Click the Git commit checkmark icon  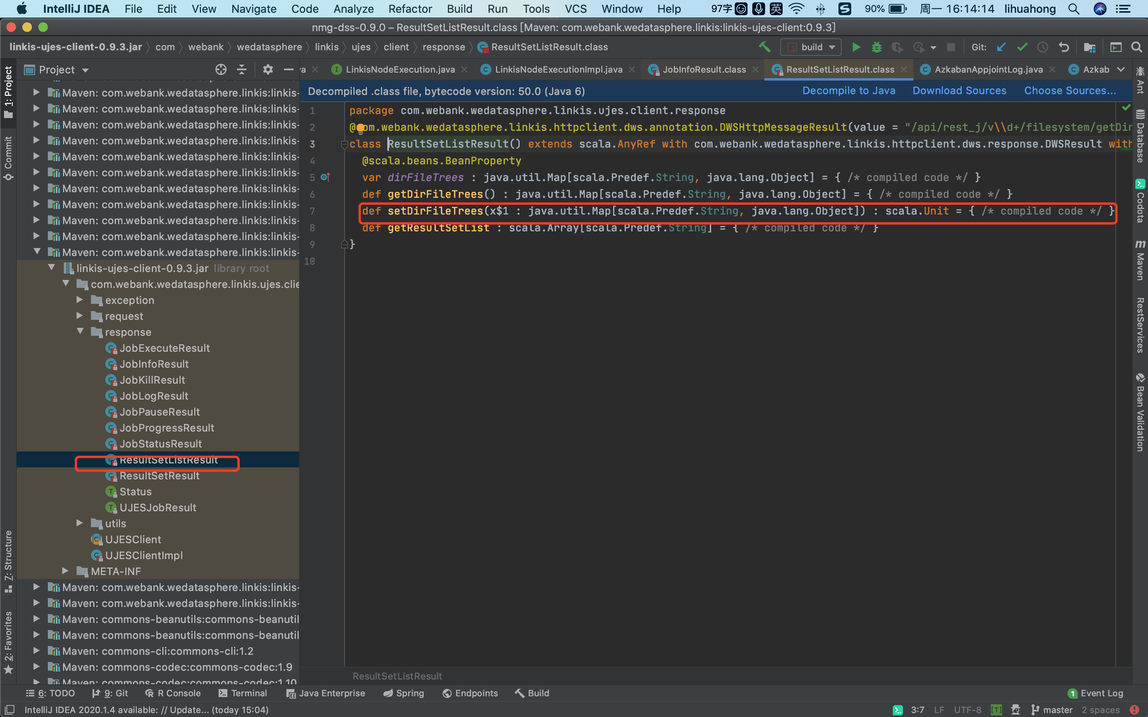pos(1022,47)
